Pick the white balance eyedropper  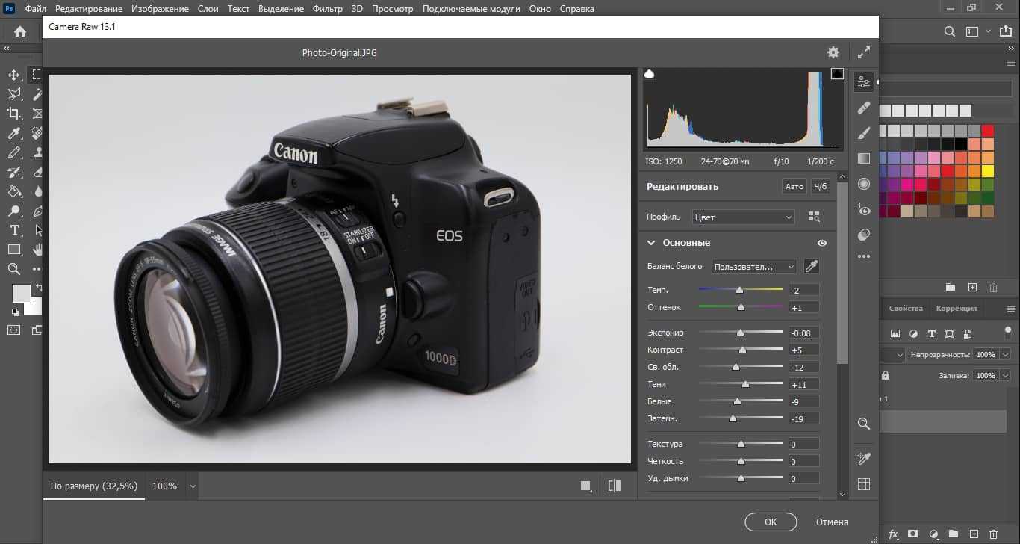coord(811,266)
